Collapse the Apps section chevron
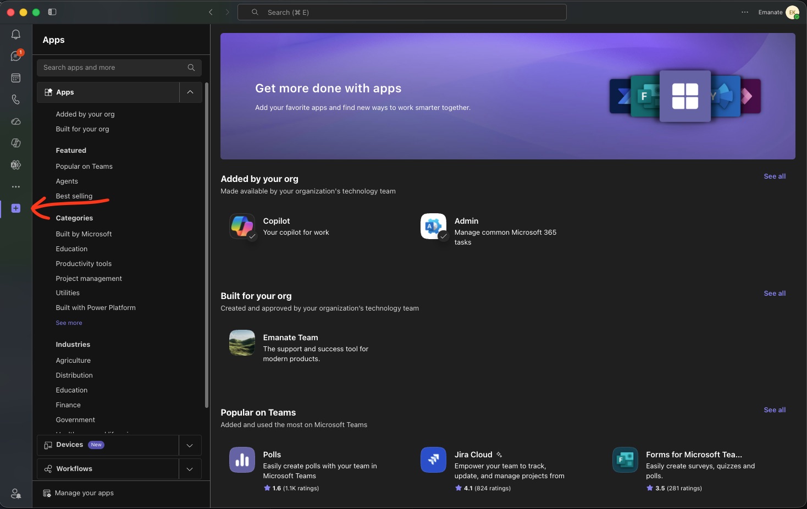The height and width of the screenshot is (509, 807). pos(190,92)
